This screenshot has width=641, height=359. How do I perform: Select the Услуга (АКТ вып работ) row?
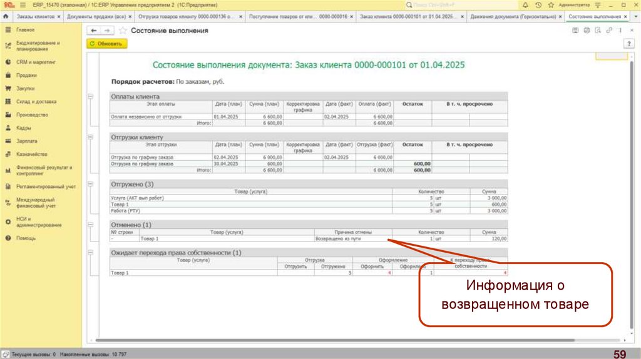tap(309, 198)
